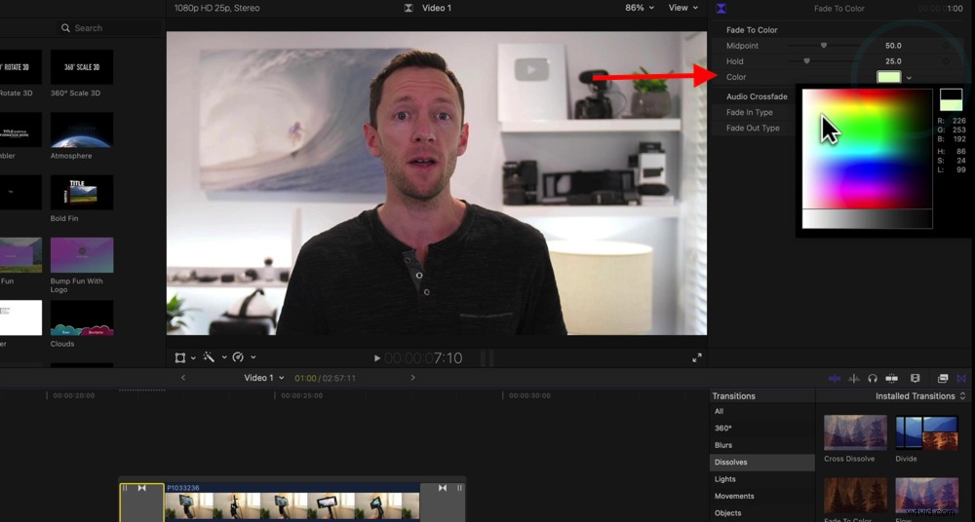975x522 pixels.
Task: Toggle audio skimming waveform icon
Action: [x=854, y=379]
